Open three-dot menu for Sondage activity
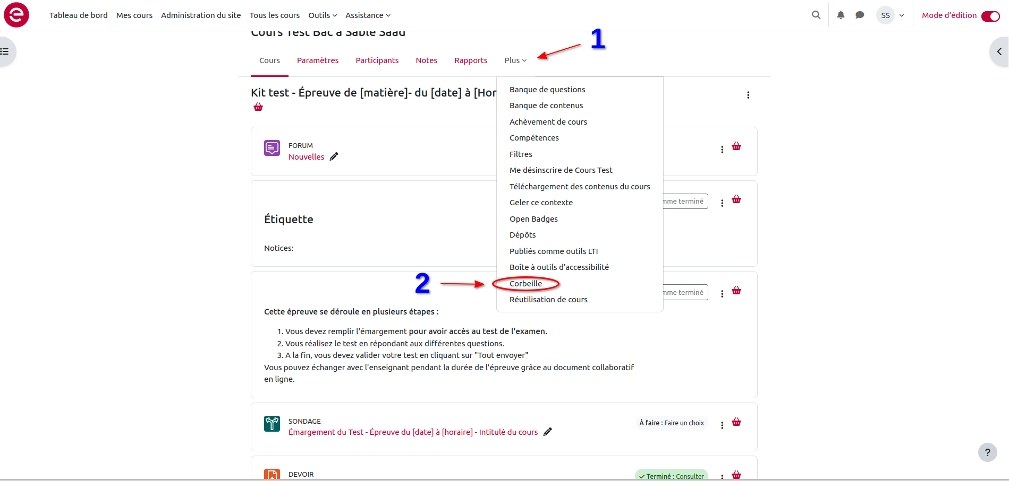Viewport: 1009px width, 481px height. (722, 425)
